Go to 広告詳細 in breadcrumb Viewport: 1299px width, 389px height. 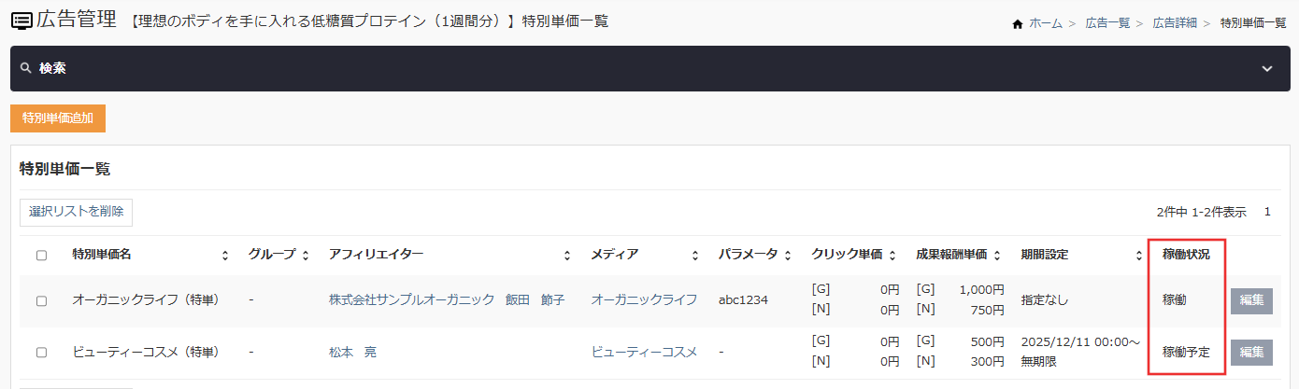coord(1176,23)
